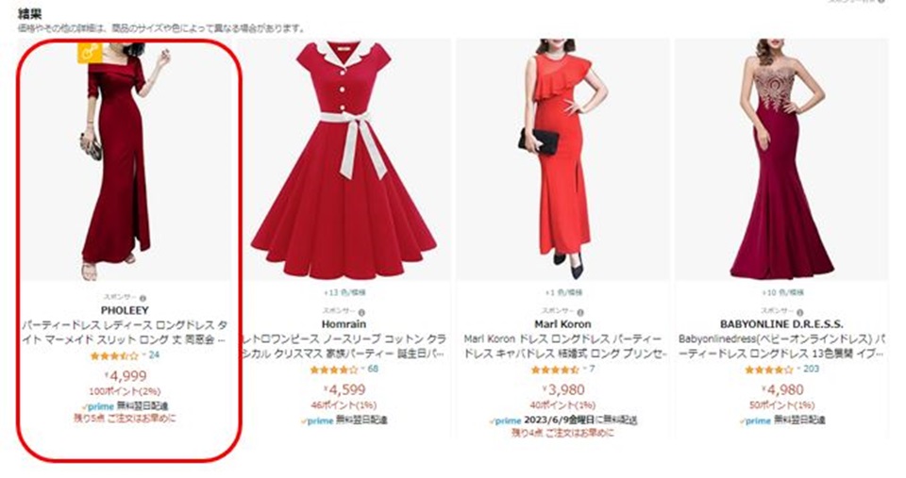This screenshot has width=906, height=478.
Task: Click the +10 color options on Babyonline
Action: tap(781, 292)
